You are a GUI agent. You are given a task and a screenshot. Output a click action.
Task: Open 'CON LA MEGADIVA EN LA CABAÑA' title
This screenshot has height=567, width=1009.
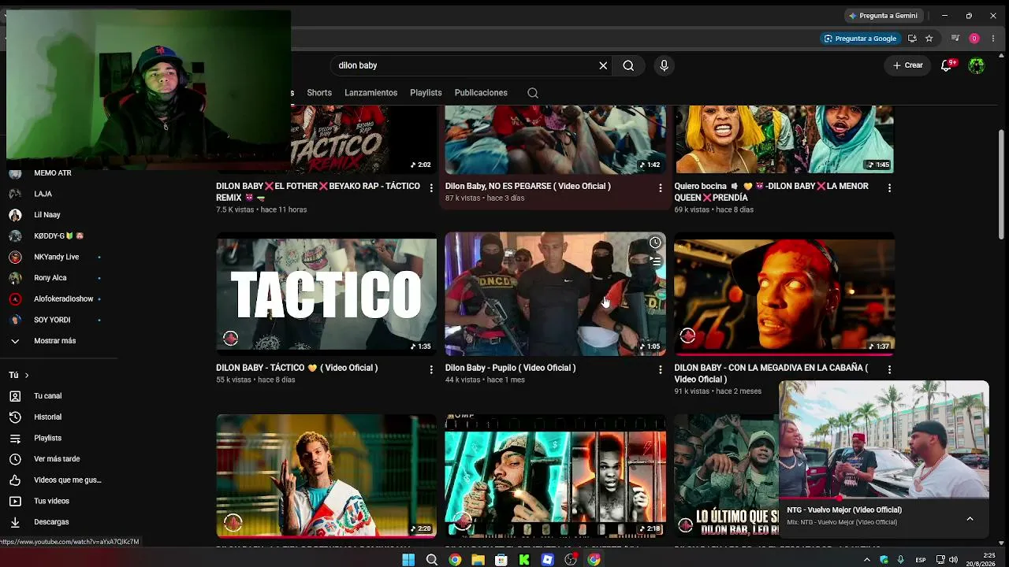coord(771,373)
